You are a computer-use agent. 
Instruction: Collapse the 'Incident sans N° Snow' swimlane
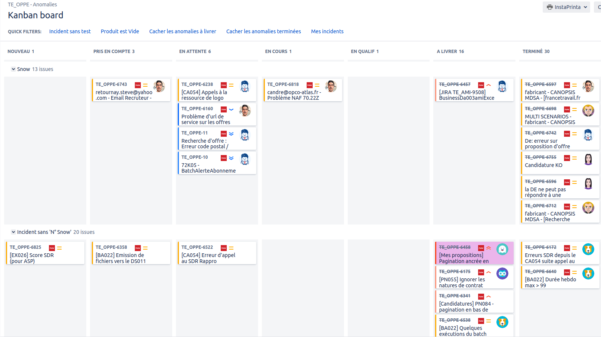[13, 232]
